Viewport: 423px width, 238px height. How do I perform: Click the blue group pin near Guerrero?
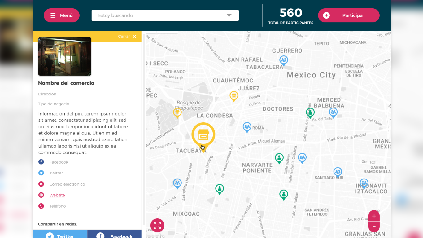click(x=284, y=60)
